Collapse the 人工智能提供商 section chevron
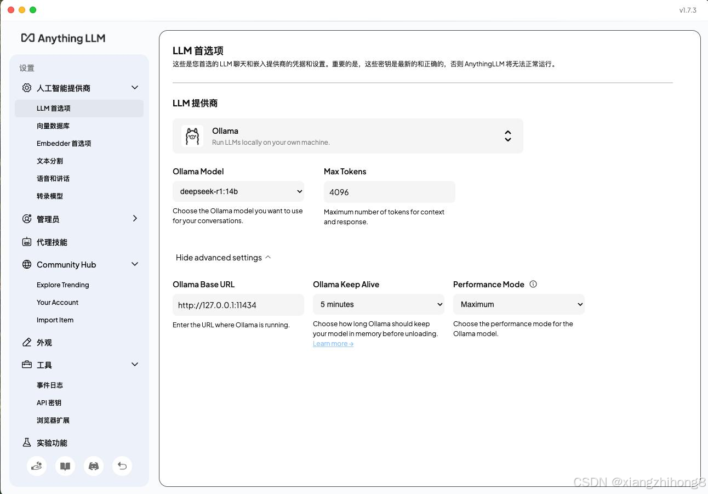This screenshot has width=708, height=494. click(135, 88)
